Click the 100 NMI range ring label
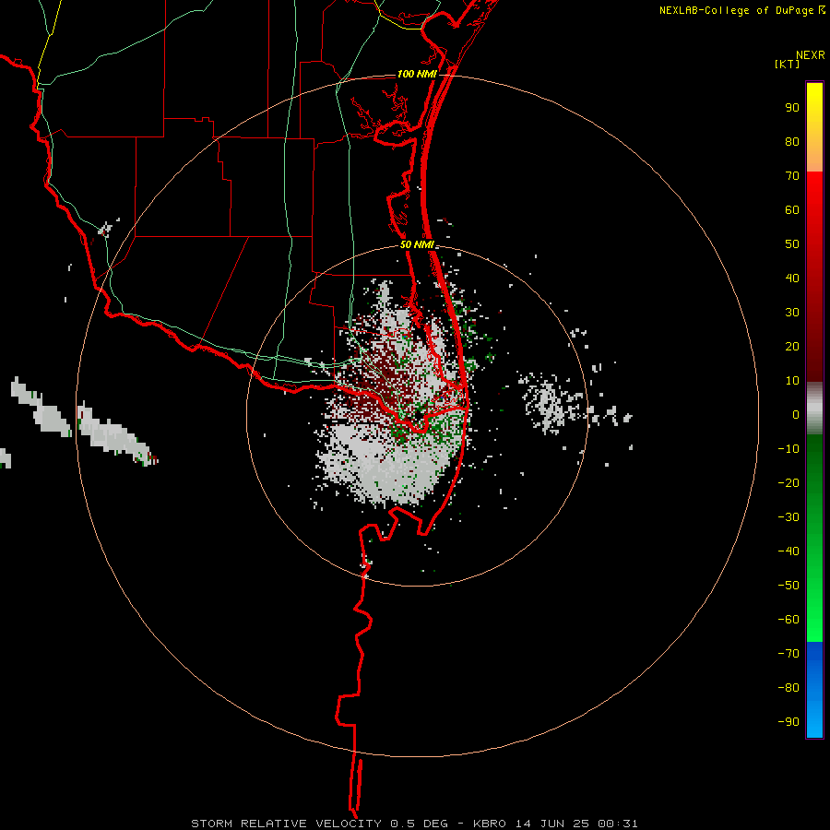 [x=417, y=74]
